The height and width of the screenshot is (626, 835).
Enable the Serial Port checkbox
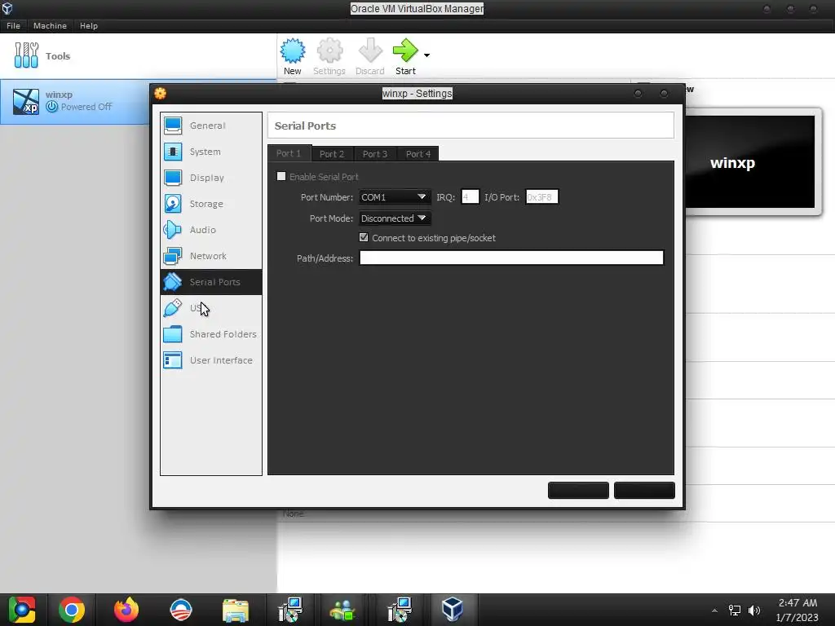[x=281, y=176]
